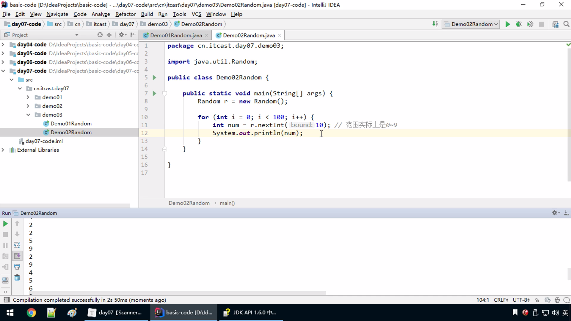
Task: Click the Rerun icon in Run panel
Action: click(x=5, y=224)
